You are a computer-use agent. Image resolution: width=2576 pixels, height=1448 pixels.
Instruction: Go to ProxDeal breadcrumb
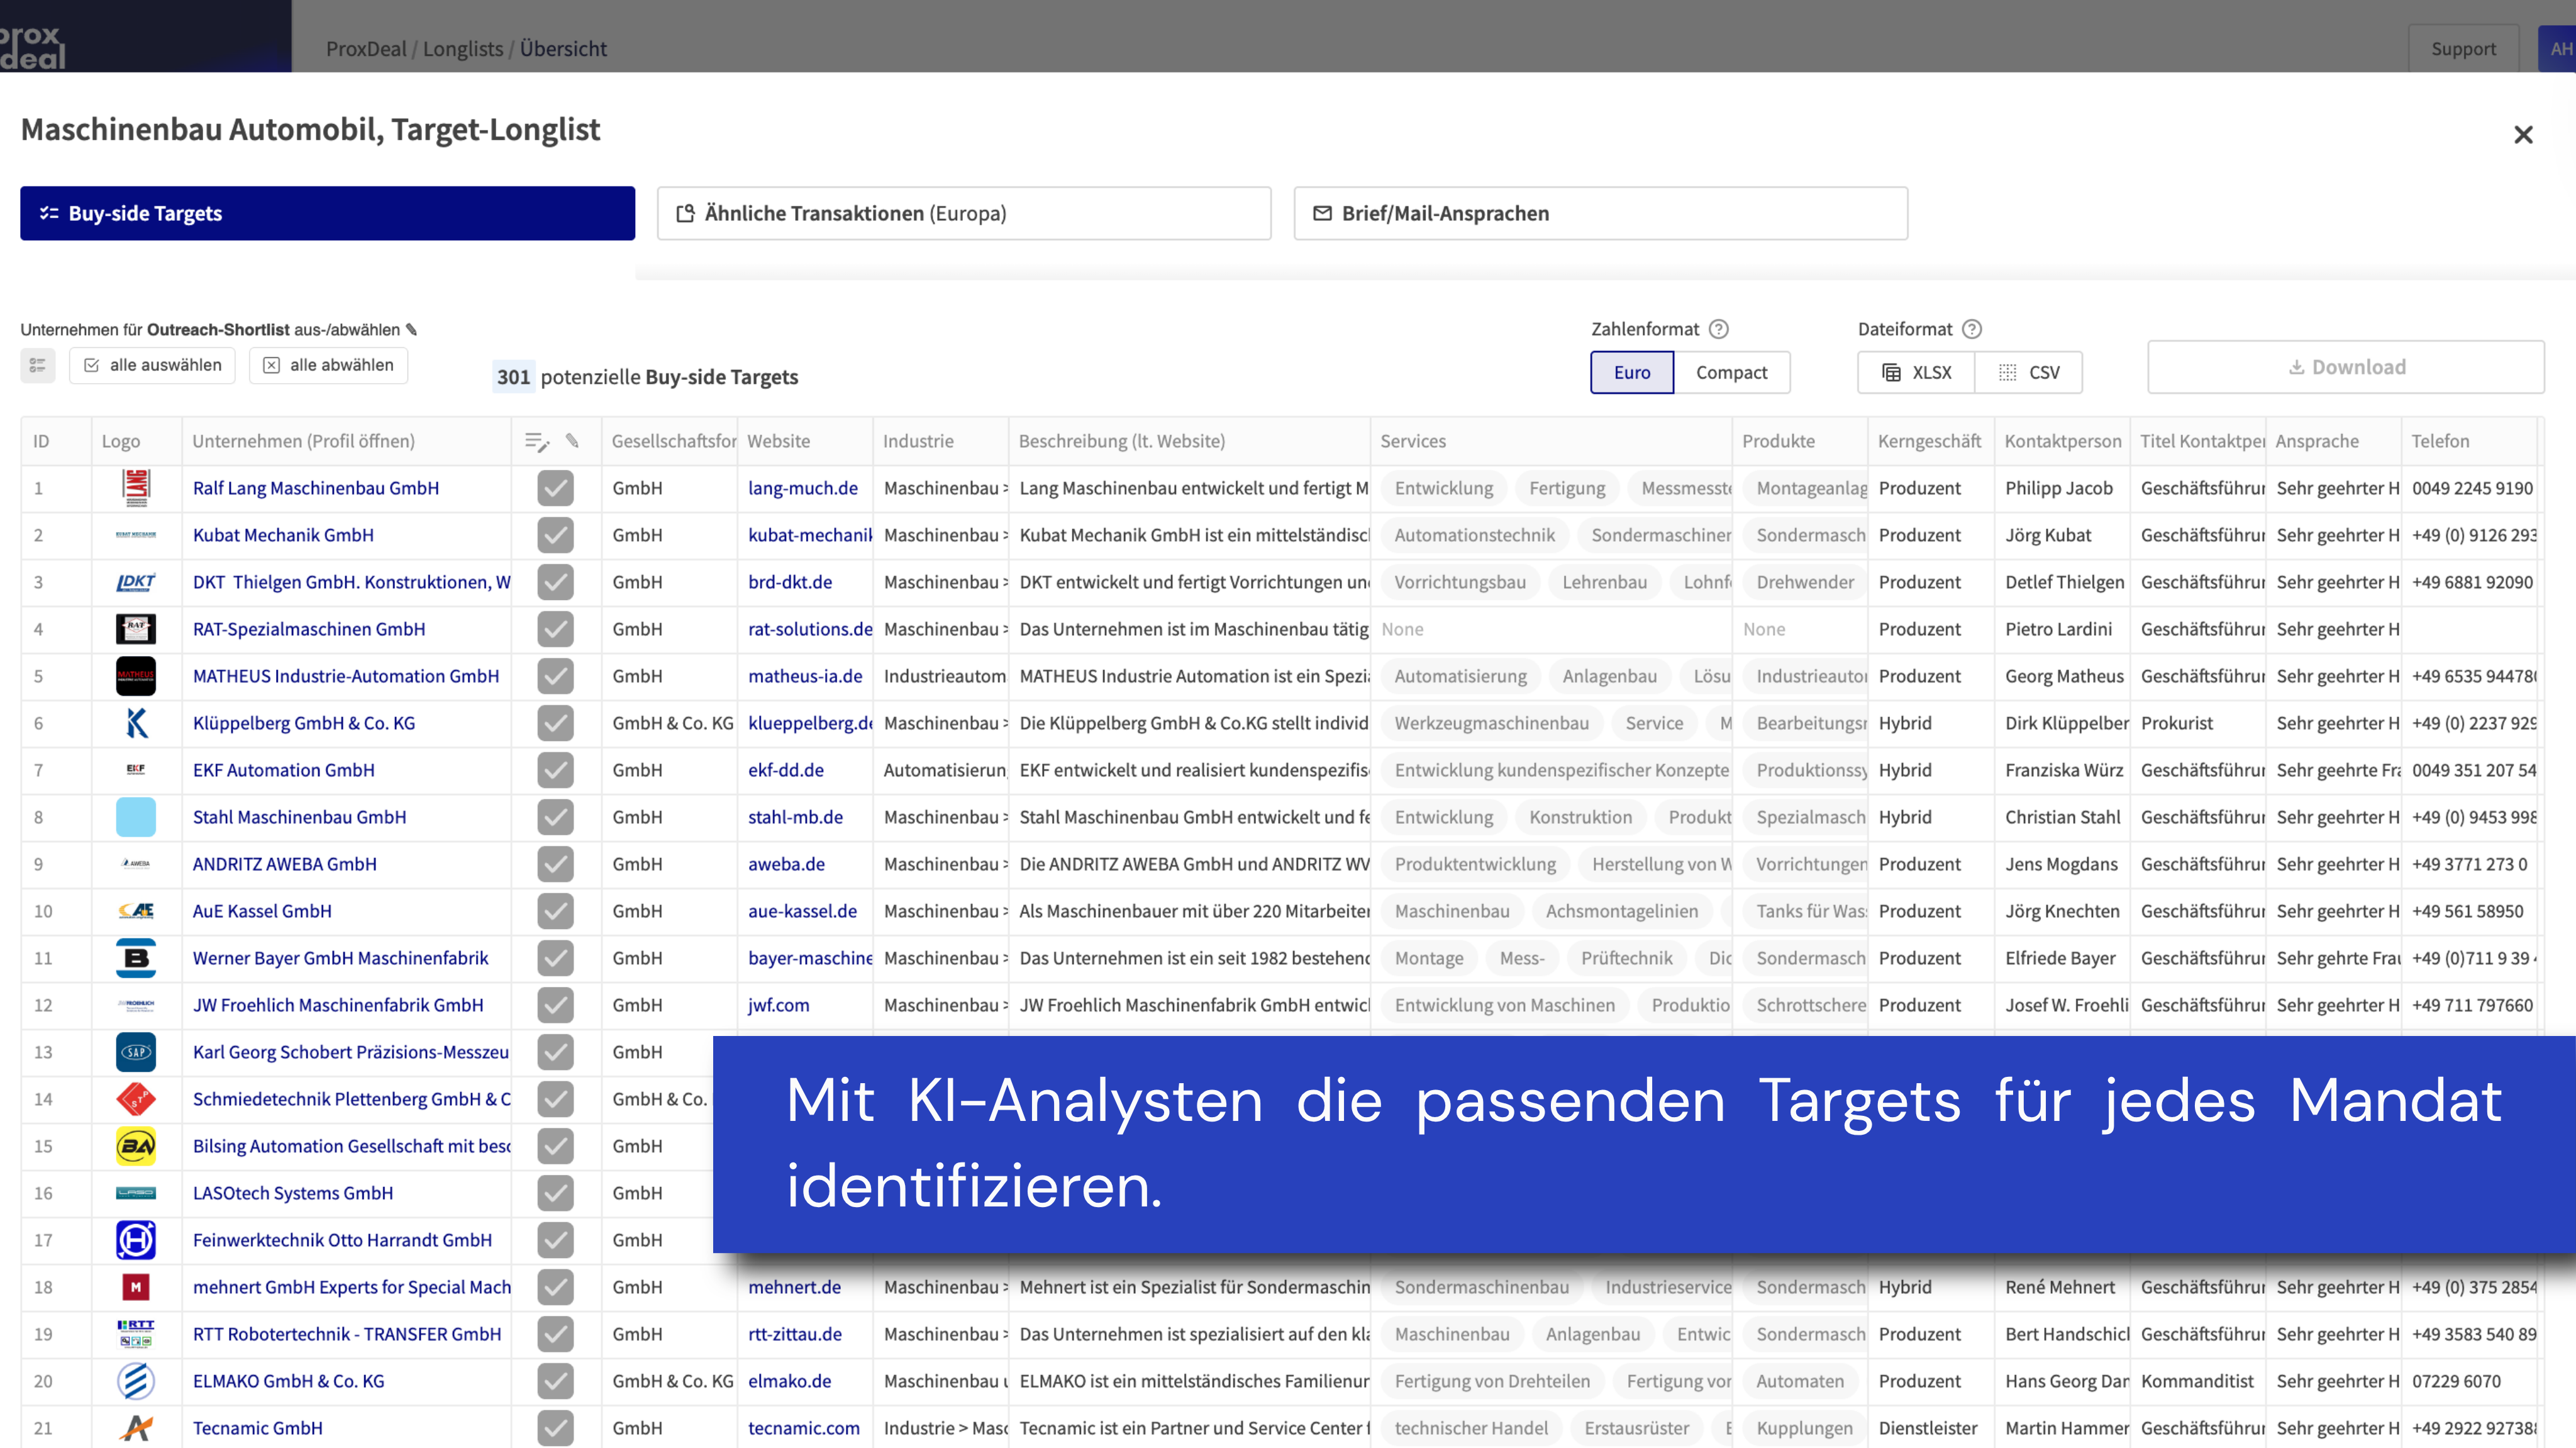366,48
